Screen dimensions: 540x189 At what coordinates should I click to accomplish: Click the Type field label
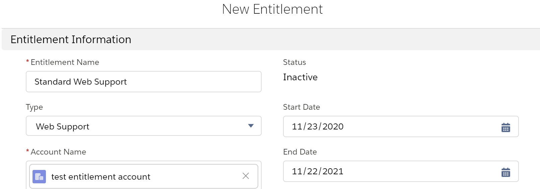click(x=35, y=107)
